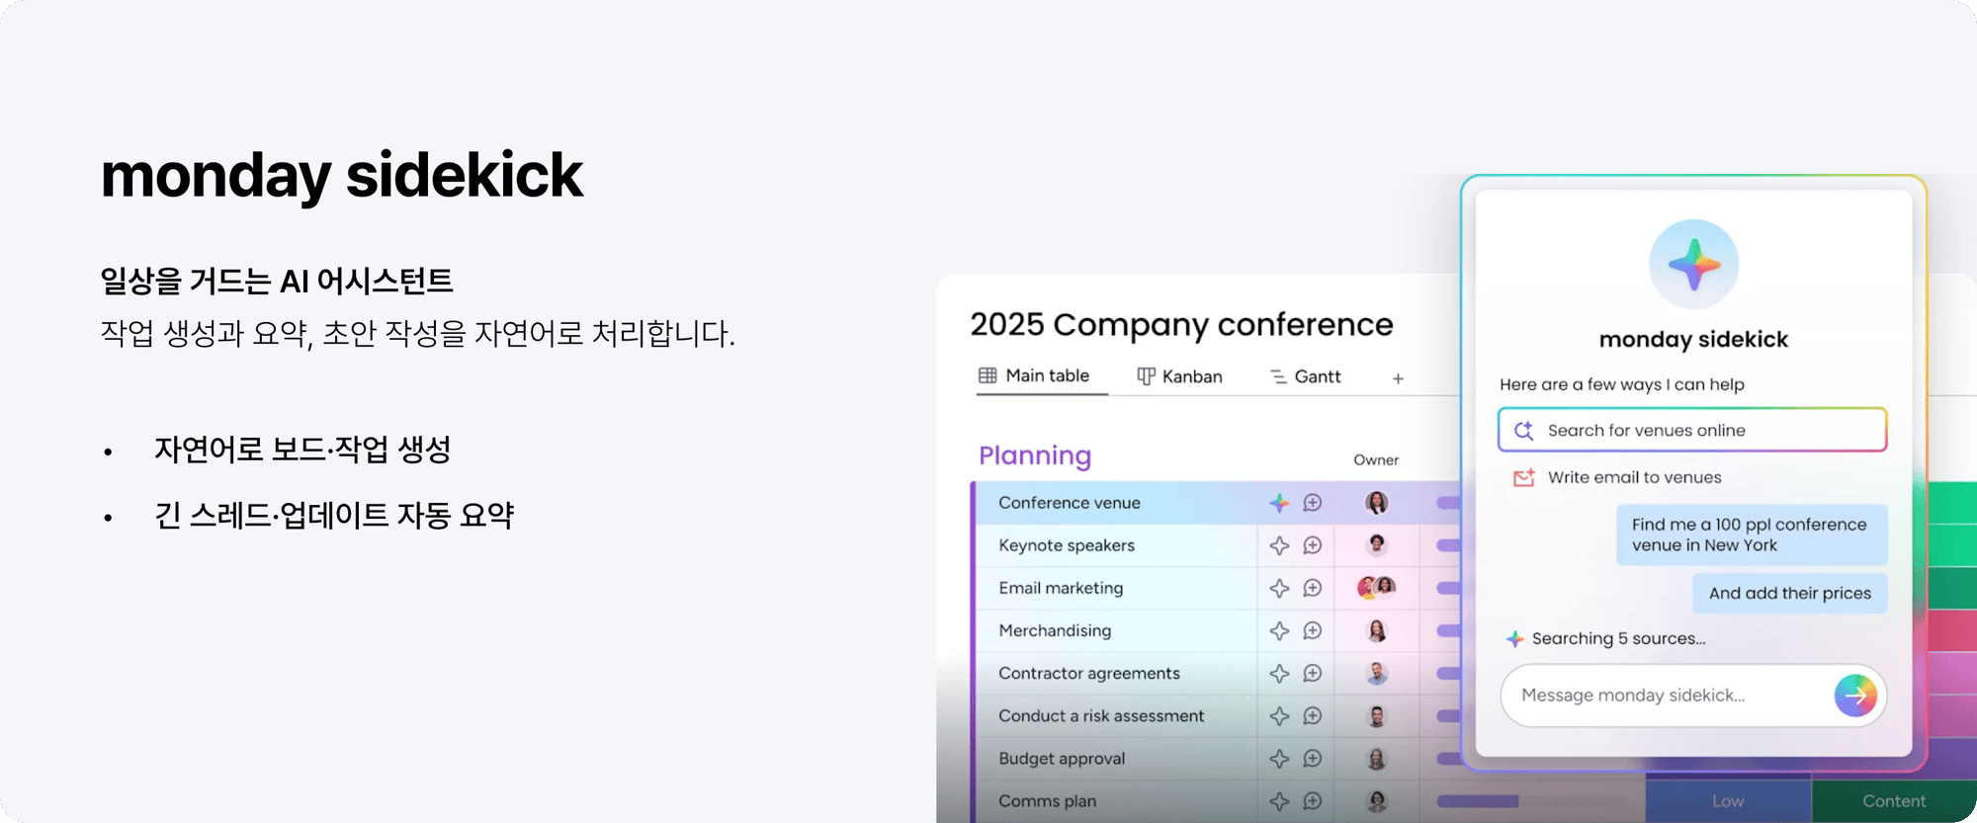Switch to the Kanban view tab
1977x823 pixels.
1179,376
